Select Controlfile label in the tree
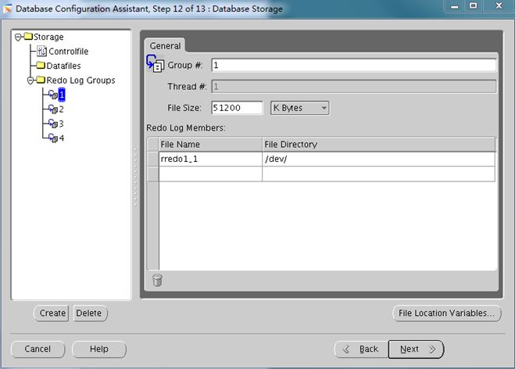The image size is (515, 369). [68, 52]
